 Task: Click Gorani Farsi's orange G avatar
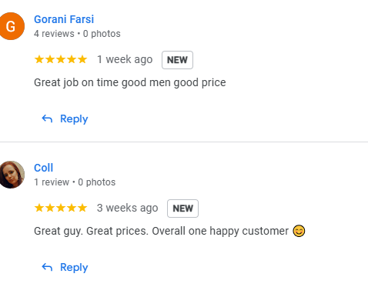12,26
